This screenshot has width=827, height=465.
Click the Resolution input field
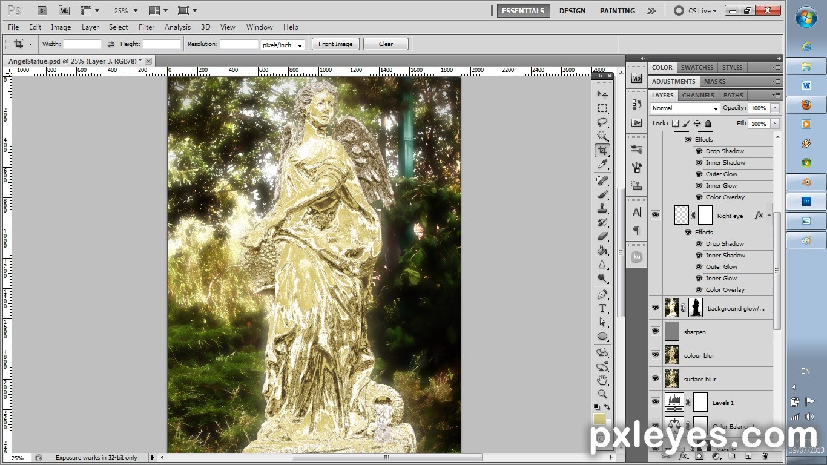(x=239, y=44)
